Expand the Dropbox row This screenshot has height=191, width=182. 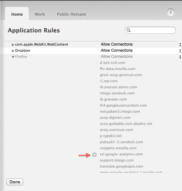(13, 51)
